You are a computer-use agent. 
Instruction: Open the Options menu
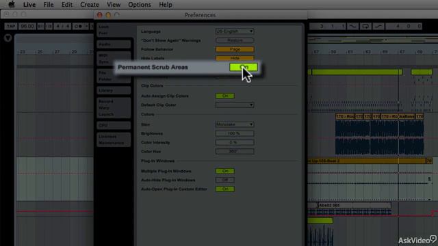coord(140,5)
